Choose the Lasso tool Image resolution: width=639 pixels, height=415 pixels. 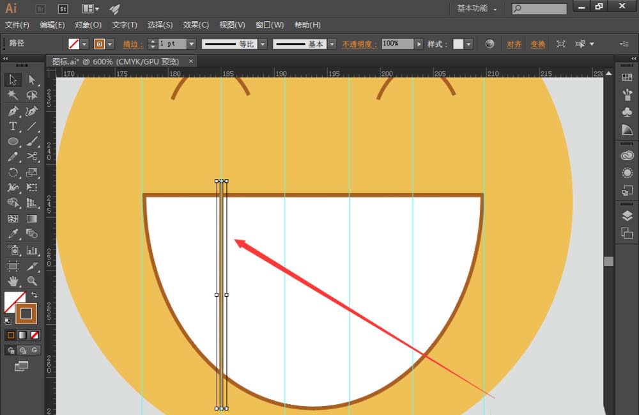point(32,95)
